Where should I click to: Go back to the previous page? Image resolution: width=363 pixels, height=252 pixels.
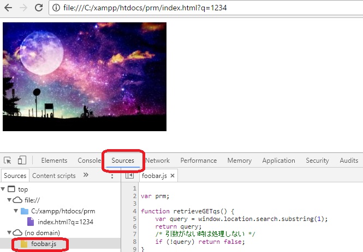8,8
